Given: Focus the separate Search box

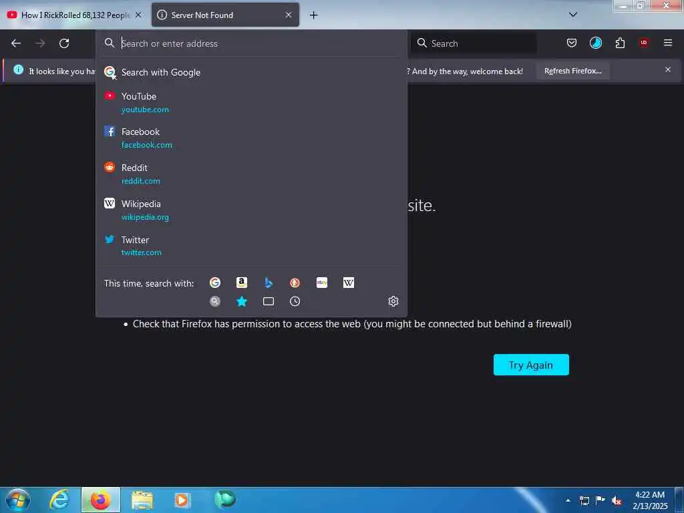Looking at the screenshot, I should tap(474, 43).
